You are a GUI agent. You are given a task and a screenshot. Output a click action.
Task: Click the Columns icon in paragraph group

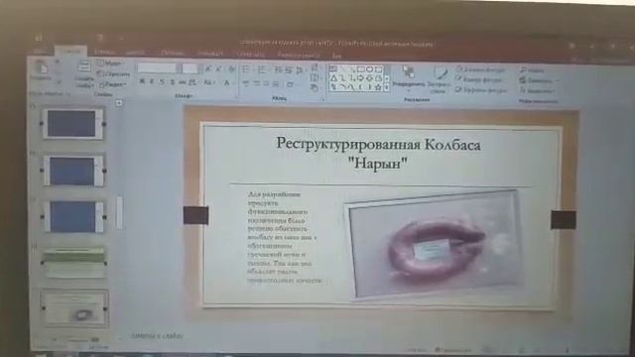coord(291,84)
